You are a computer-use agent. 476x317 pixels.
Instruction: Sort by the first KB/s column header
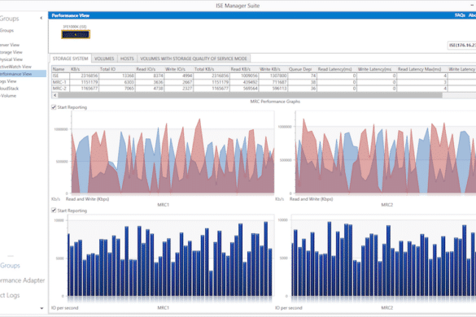(x=84, y=69)
